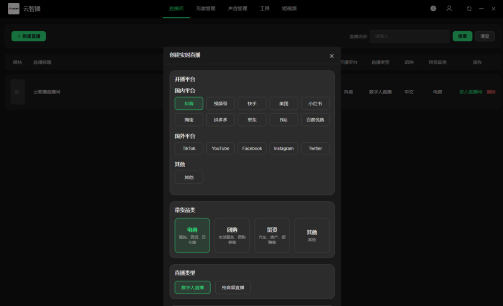Select the 其他 platform option button

[189, 177]
